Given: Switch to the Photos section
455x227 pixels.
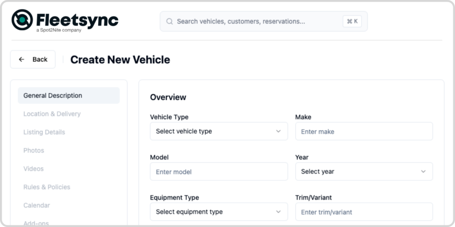Looking at the screenshot, I should 34,150.
